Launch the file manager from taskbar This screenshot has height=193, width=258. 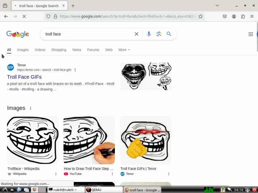pyautogui.click(x=12, y=190)
